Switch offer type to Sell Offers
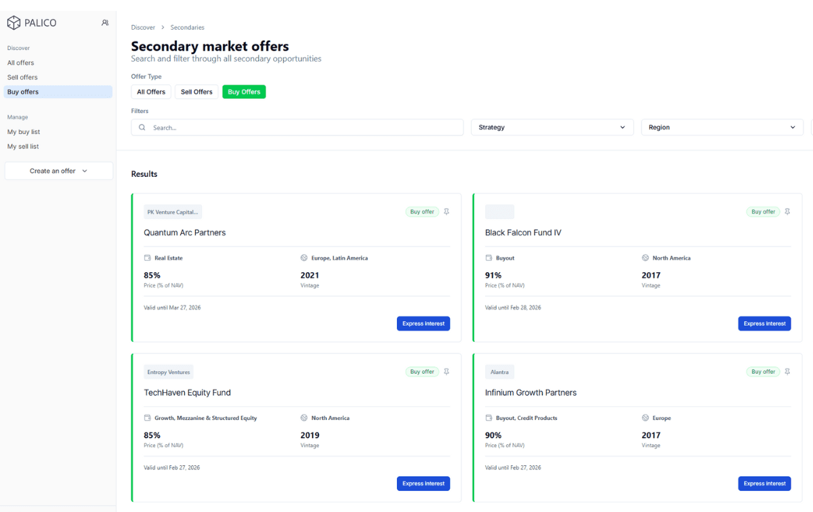 (196, 92)
